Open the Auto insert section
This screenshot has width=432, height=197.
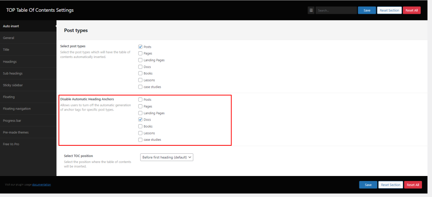coord(28,26)
